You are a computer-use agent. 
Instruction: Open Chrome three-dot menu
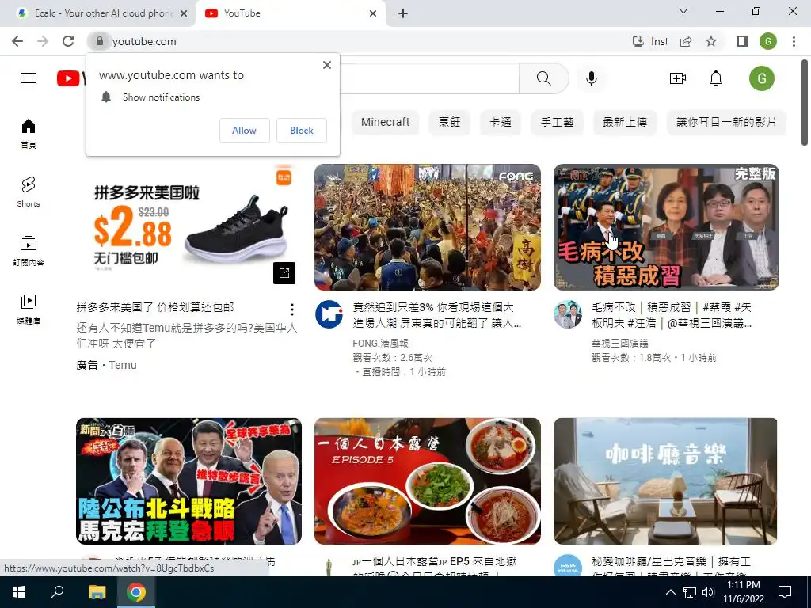tap(794, 41)
